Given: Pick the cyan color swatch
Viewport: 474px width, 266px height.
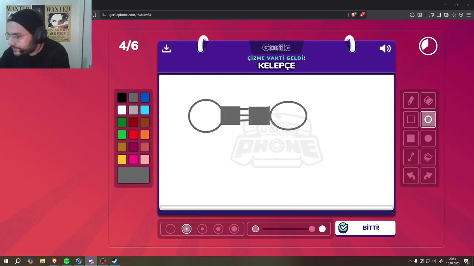Looking at the screenshot, I should click(145, 110).
